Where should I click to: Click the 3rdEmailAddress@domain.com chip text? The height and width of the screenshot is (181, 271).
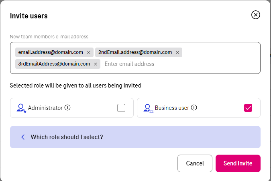click(x=54, y=64)
